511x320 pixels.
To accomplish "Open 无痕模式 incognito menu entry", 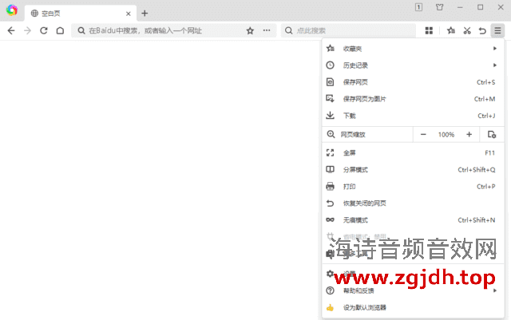I will point(413,220).
